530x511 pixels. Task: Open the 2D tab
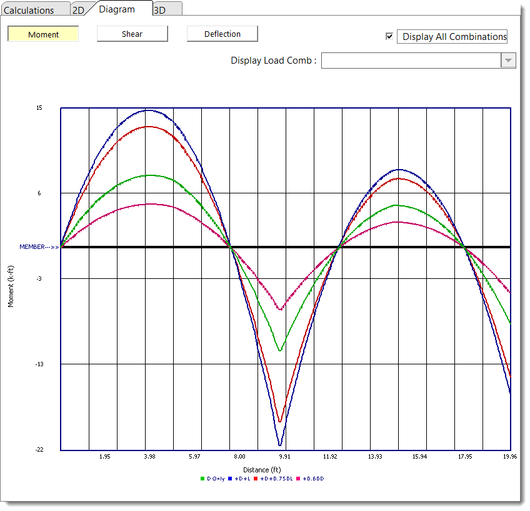click(78, 10)
